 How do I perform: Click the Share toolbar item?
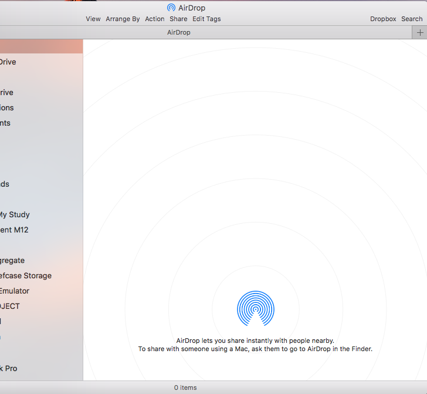pyautogui.click(x=178, y=19)
